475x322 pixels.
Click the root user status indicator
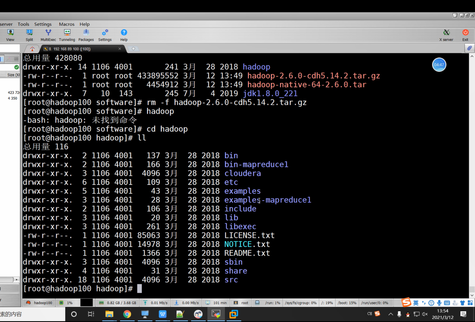tap(241, 302)
